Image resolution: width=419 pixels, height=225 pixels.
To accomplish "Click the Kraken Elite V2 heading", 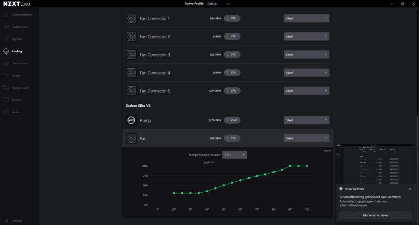I will pyautogui.click(x=138, y=106).
